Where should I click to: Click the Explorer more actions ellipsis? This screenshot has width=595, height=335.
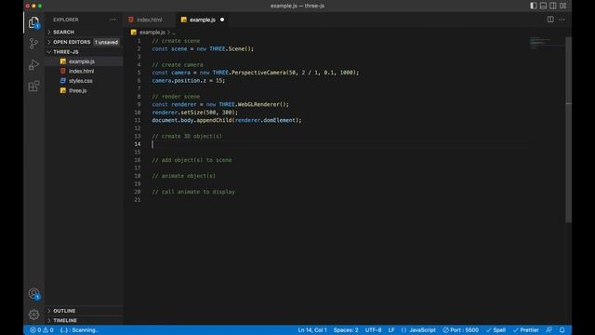112,20
